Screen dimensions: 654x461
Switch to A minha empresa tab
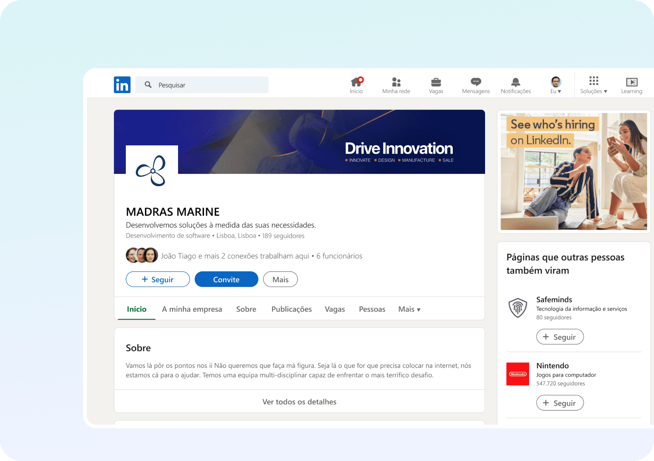click(192, 309)
